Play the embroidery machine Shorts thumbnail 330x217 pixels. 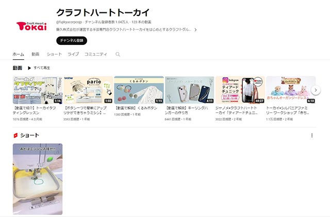[x=38, y=179]
